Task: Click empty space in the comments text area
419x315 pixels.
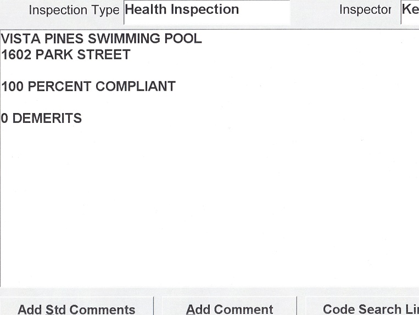Action: [209, 209]
